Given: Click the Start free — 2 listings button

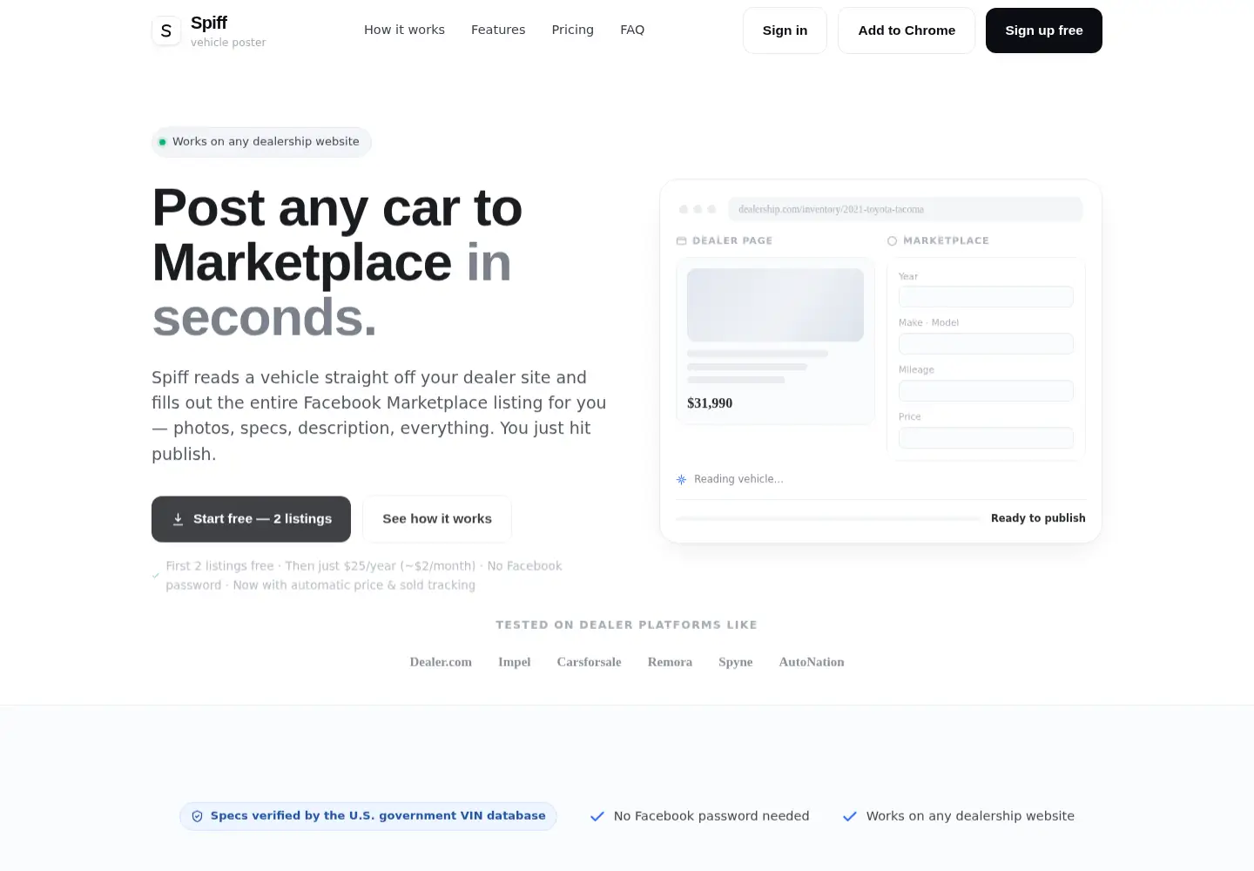Looking at the screenshot, I should click(x=251, y=519).
